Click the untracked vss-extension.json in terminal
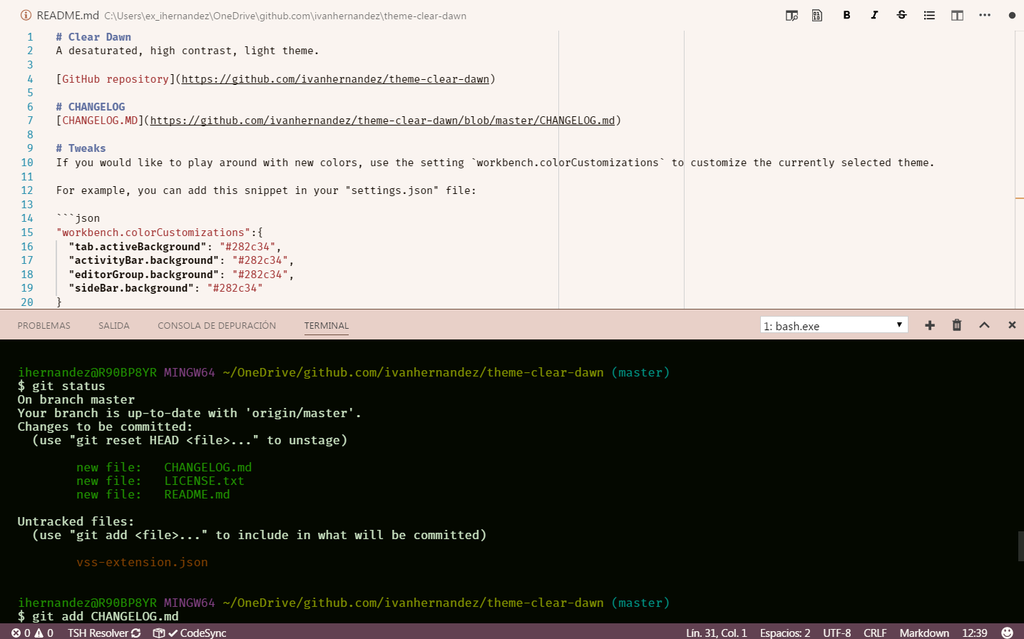1024x639 pixels. click(x=142, y=562)
